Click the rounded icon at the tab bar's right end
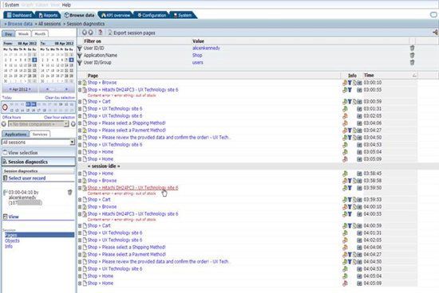This screenshot has width=439, height=293. [x=433, y=15]
